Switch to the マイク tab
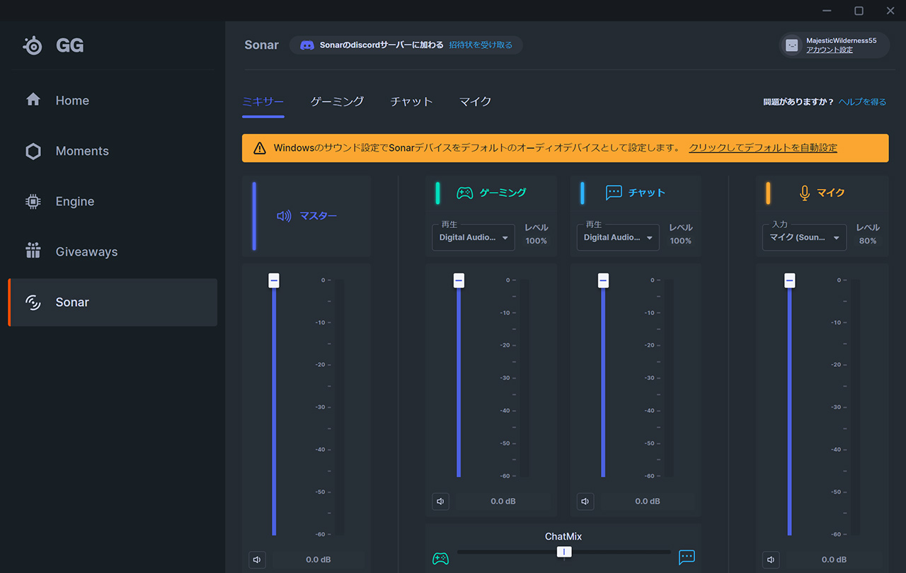 [475, 101]
